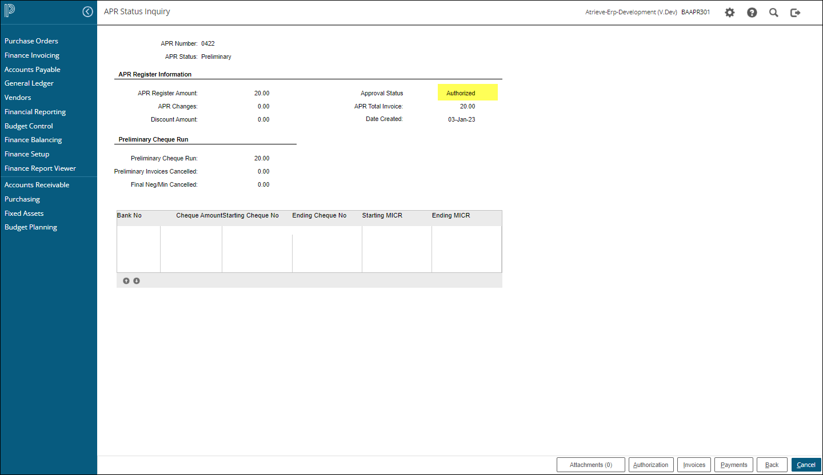Click the highlighted Authorized approval status
The width and height of the screenshot is (823, 475).
tap(461, 93)
